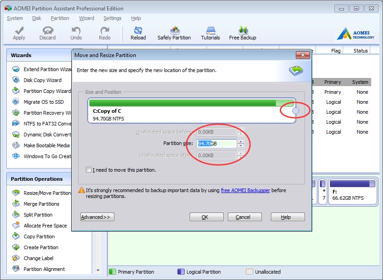
Task: Click the Resize/Move Partition icon
Action: (x=16, y=193)
